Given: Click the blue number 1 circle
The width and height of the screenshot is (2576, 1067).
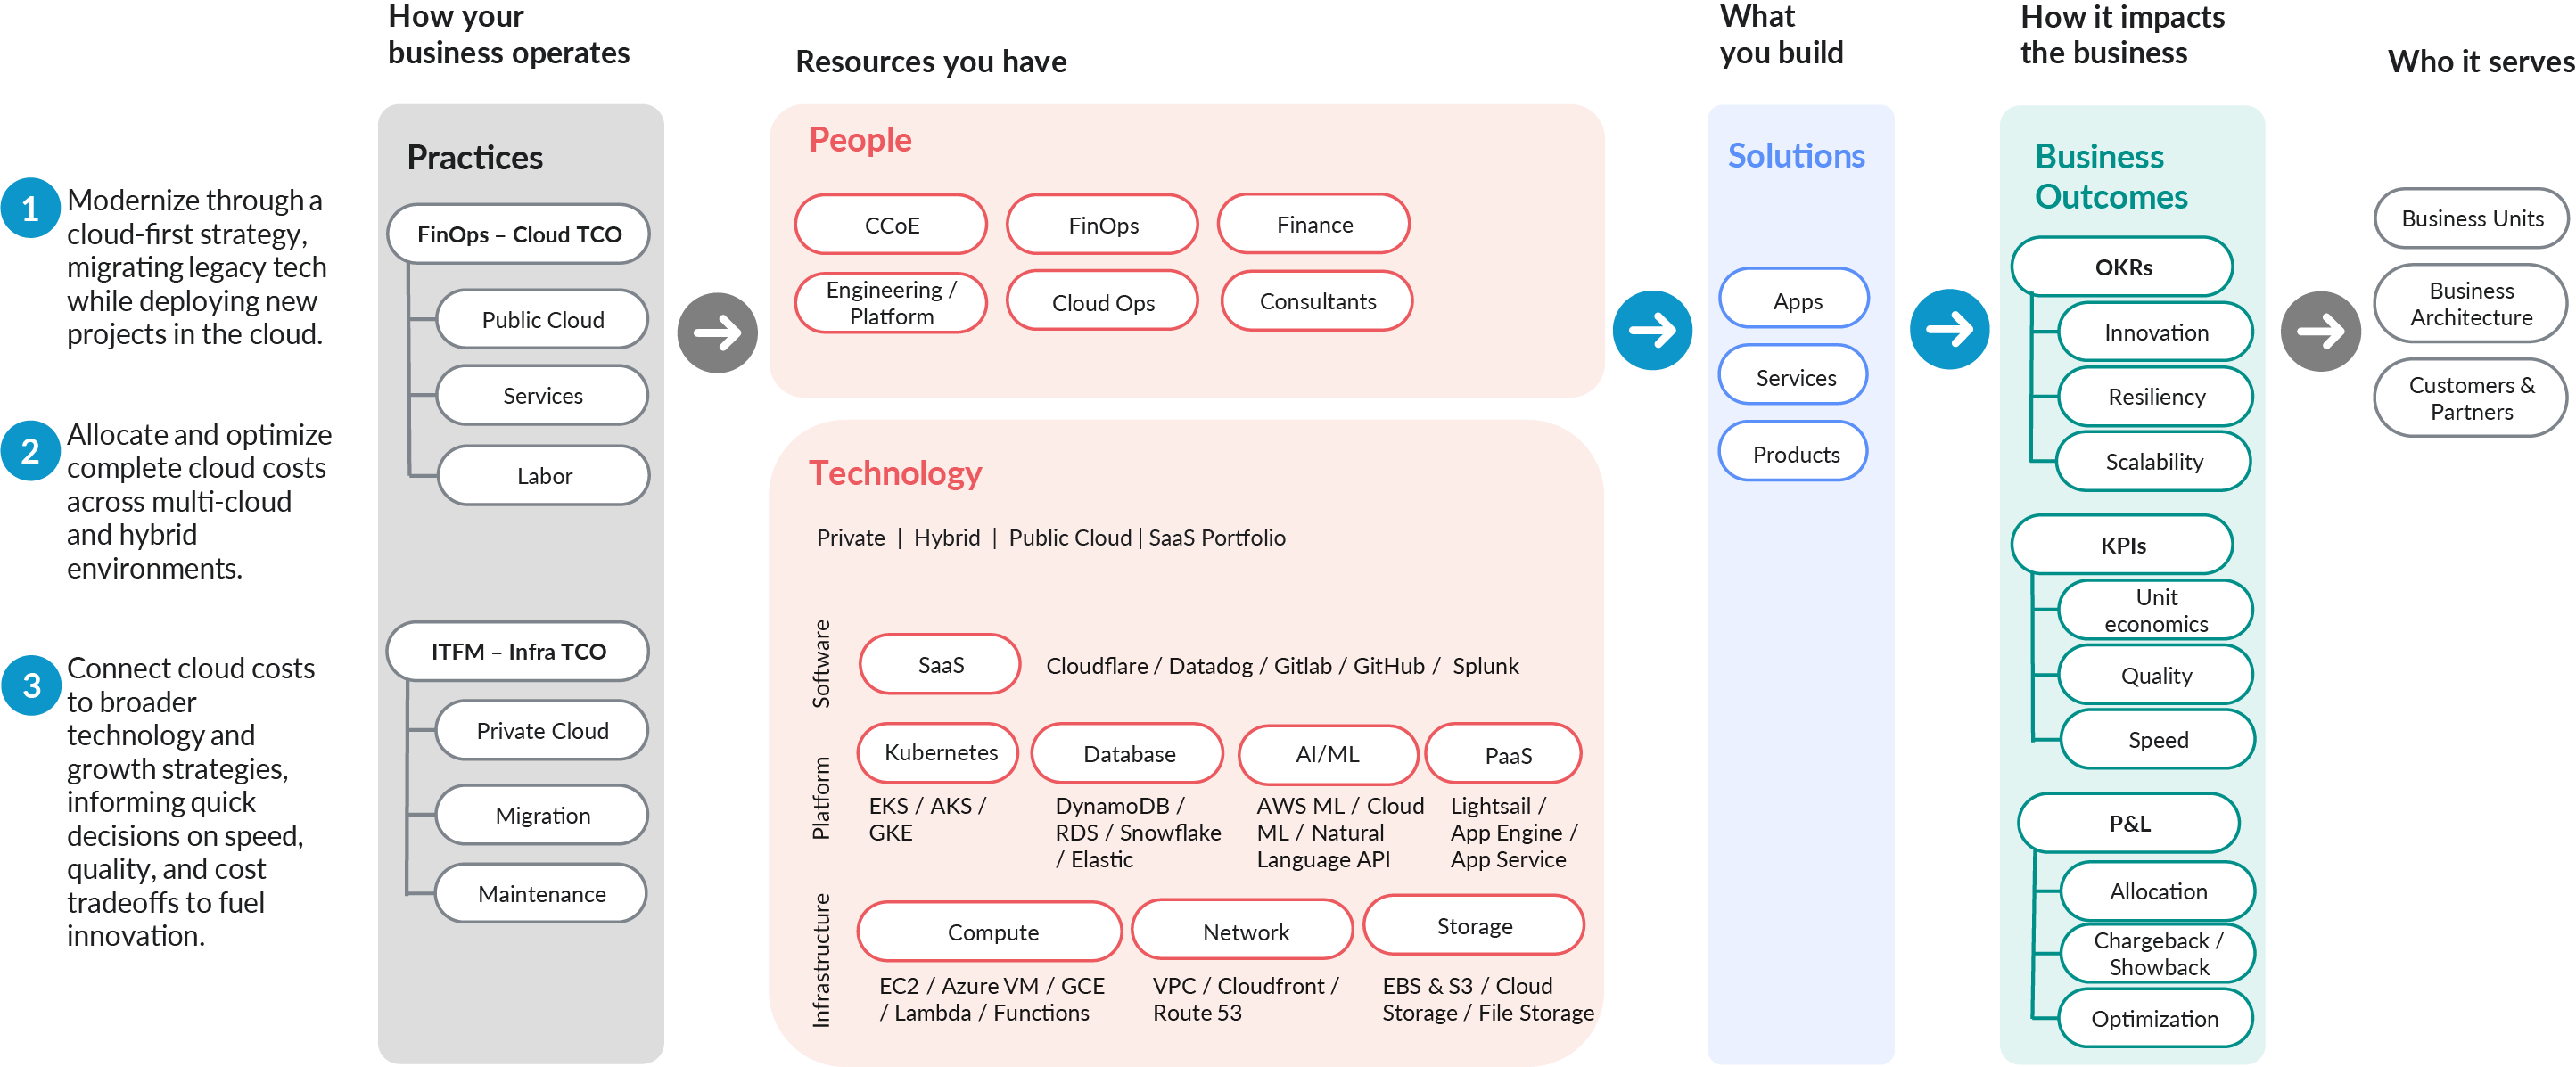Looking at the screenshot, I should tap(31, 208).
